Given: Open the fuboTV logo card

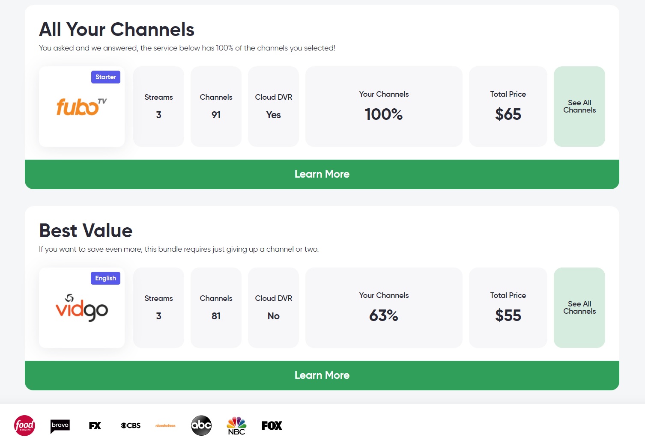Looking at the screenshot, I should [x=82, y=107].
